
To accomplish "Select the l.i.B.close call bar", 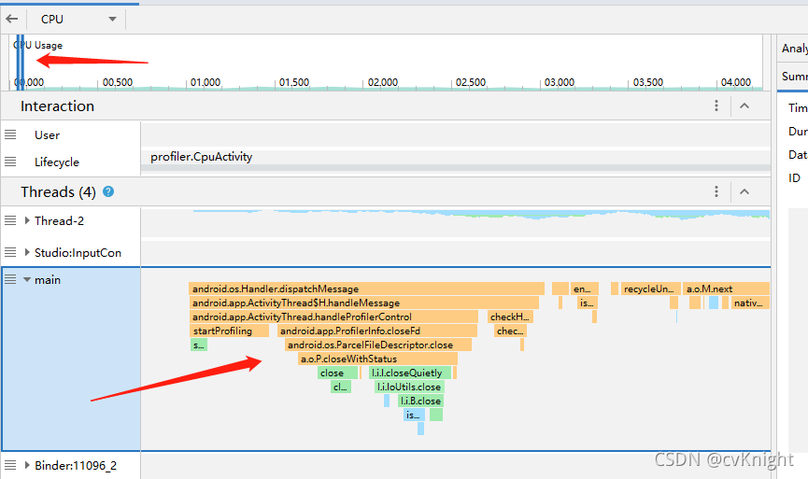I will tap(421, 401).
